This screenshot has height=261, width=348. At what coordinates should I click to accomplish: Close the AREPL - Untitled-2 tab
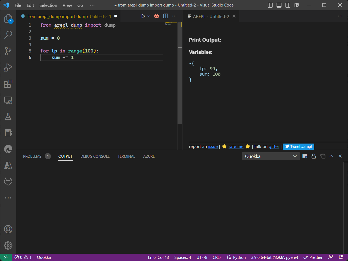coord(234,16)
